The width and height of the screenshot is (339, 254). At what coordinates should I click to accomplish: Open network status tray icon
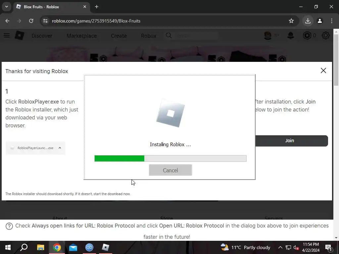pos(288,247)
